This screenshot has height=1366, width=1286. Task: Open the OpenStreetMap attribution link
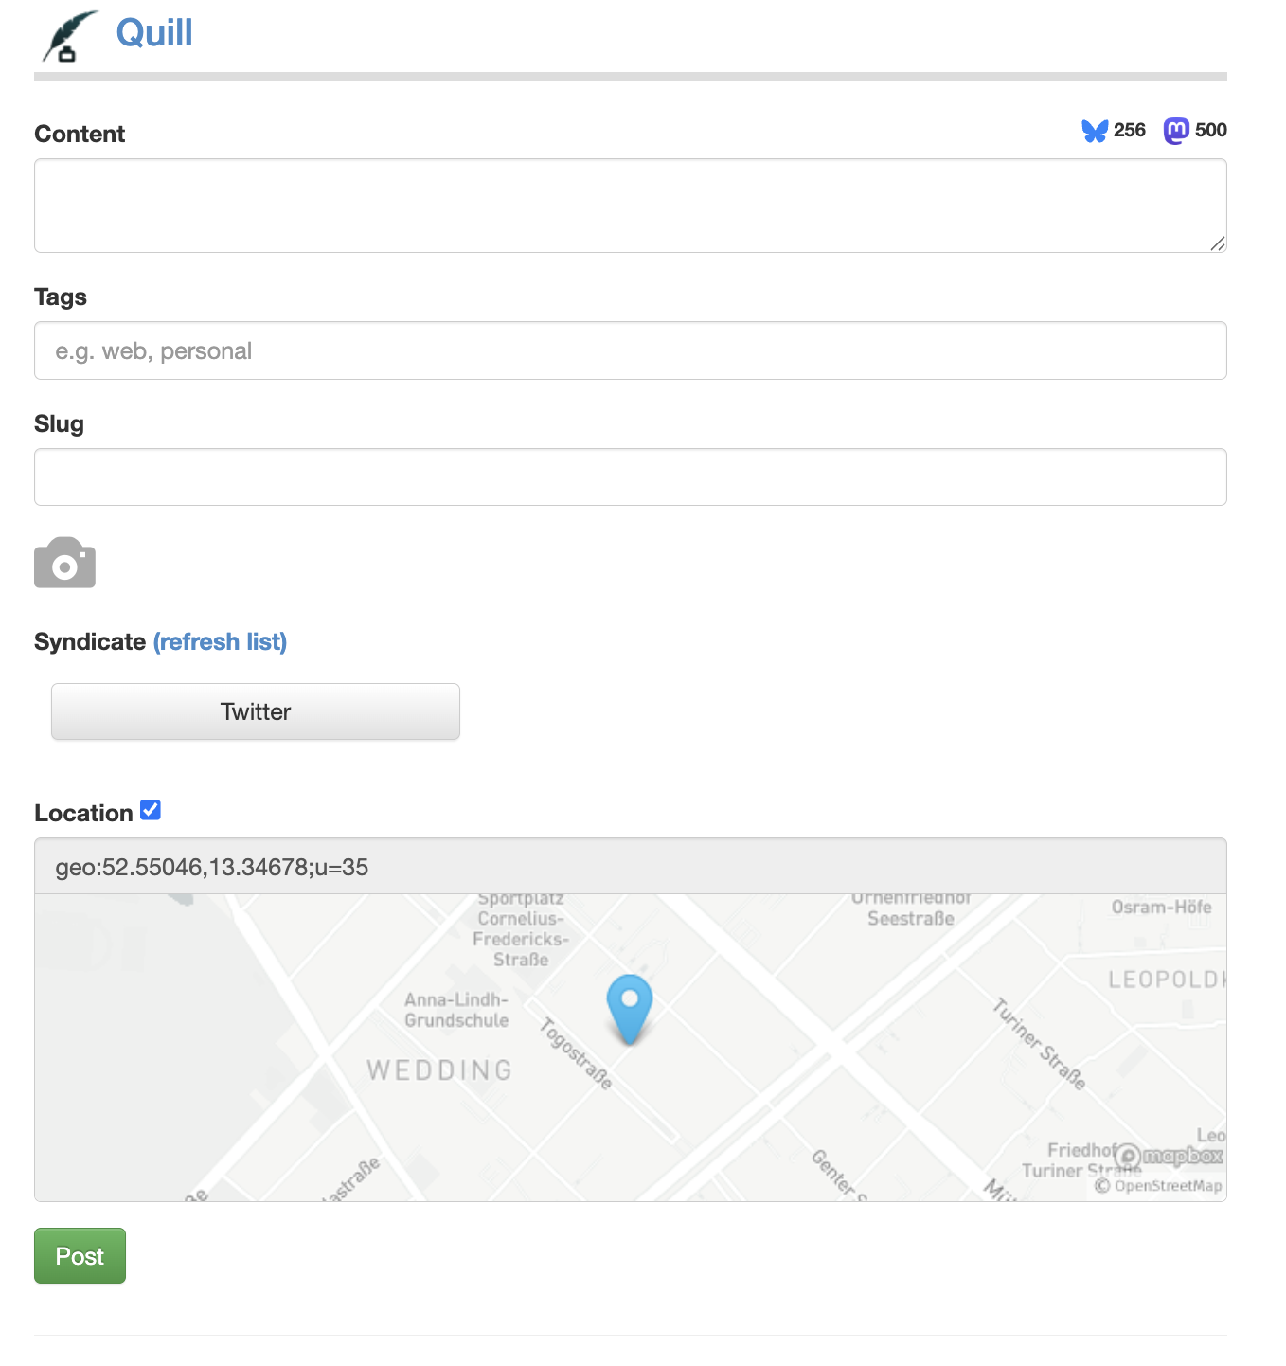click(1167, 1186)
